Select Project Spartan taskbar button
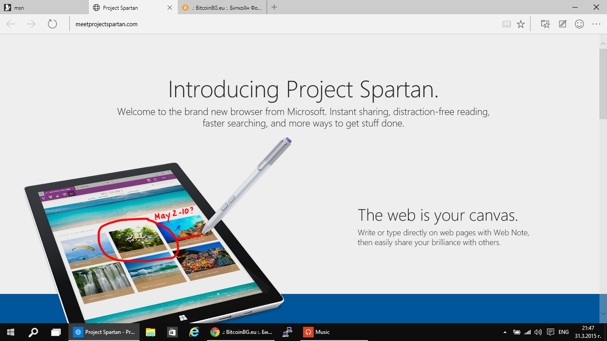Viewport: 607px width, 341px height. tap(104, 332)
